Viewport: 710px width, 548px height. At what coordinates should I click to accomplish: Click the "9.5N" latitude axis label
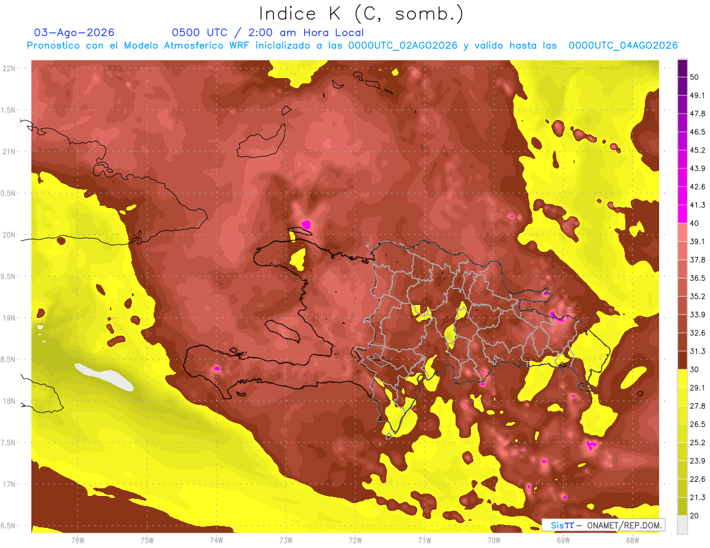point(8,276)
